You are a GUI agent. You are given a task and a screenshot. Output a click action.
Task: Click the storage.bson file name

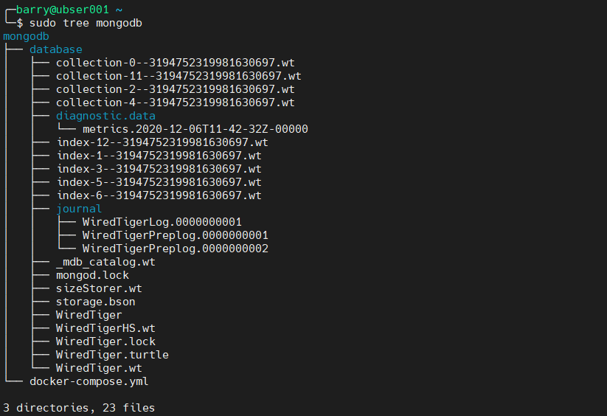[x=95, y=302]
